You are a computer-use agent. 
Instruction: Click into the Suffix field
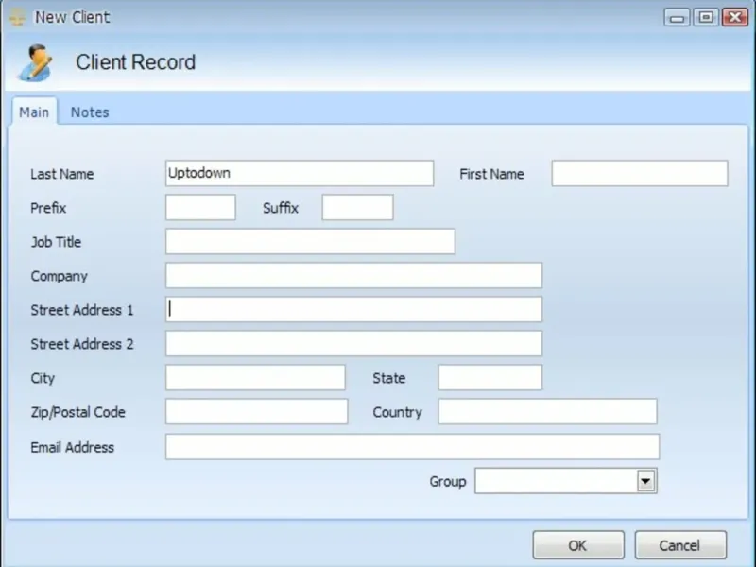357,207
